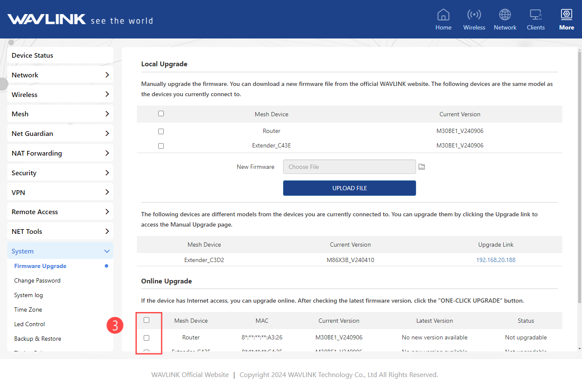Click the folder icon beside Choose File
Screen dimensions: 582x389
422,167
